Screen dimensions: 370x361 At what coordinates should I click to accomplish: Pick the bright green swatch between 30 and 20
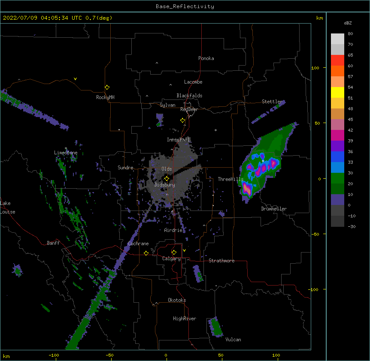pyautogui.click(x=337, y=178)
